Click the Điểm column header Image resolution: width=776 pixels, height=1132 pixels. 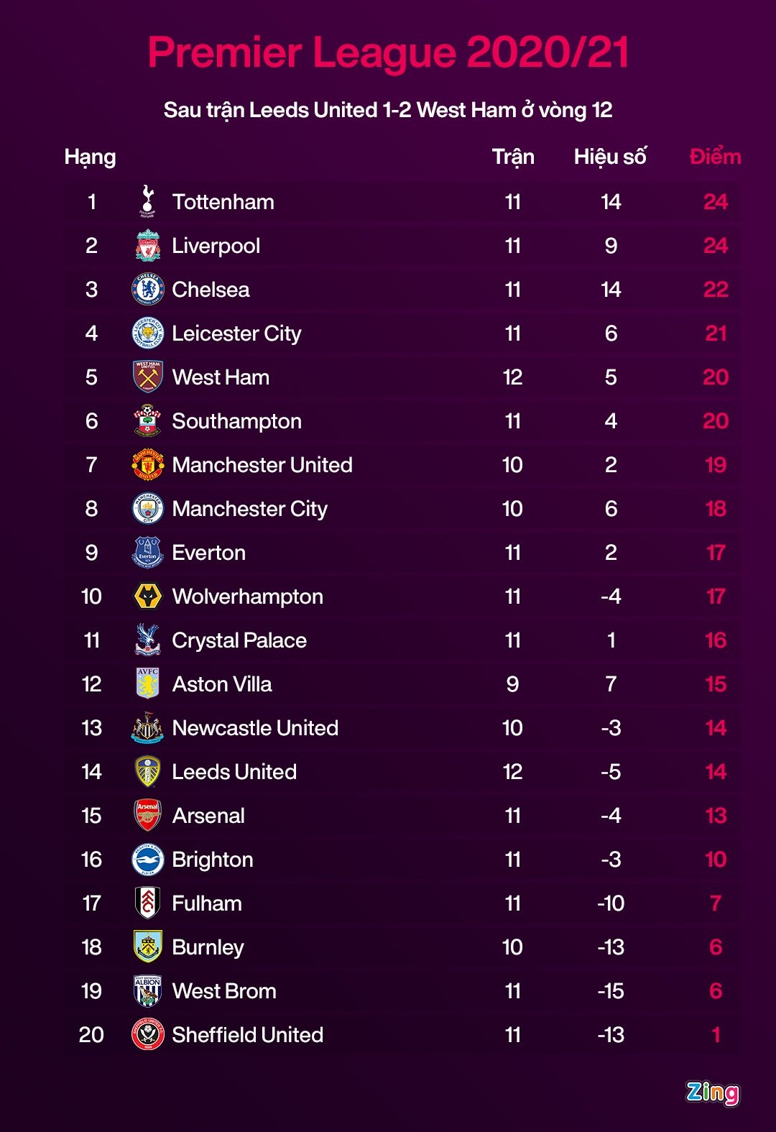click(x=715, y=157)
